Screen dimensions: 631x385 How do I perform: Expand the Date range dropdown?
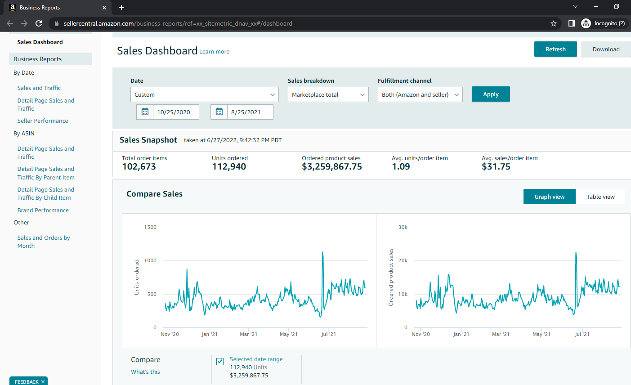205,94
